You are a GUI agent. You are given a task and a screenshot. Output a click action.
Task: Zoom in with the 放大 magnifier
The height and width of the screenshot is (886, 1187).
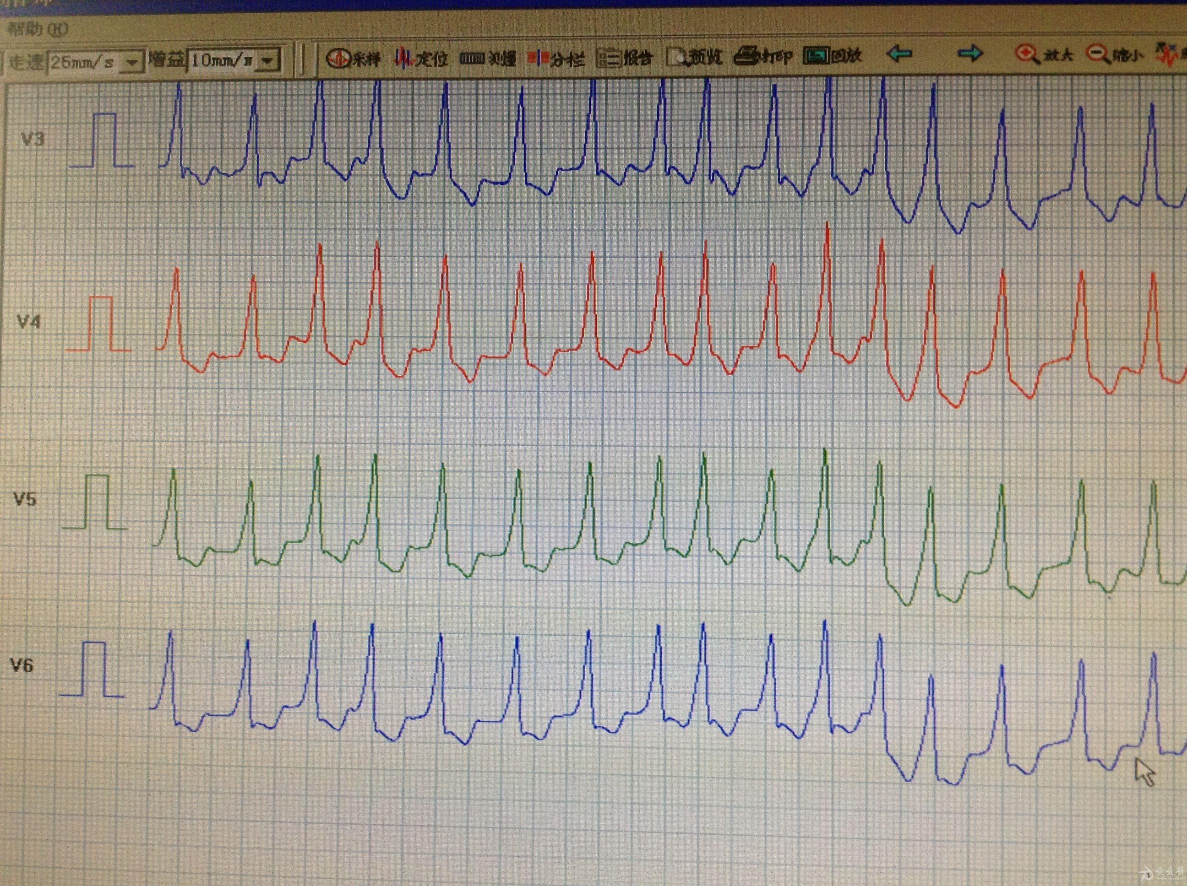(x=1044, y=54)
